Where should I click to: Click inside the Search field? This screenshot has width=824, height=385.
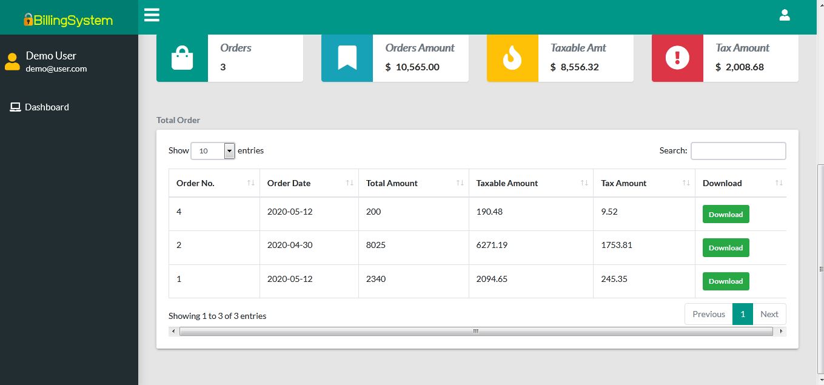[738, 150]
